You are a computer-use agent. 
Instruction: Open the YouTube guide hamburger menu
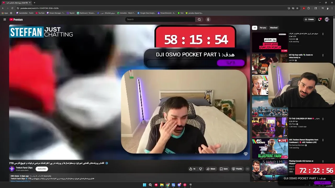point(4,19)
